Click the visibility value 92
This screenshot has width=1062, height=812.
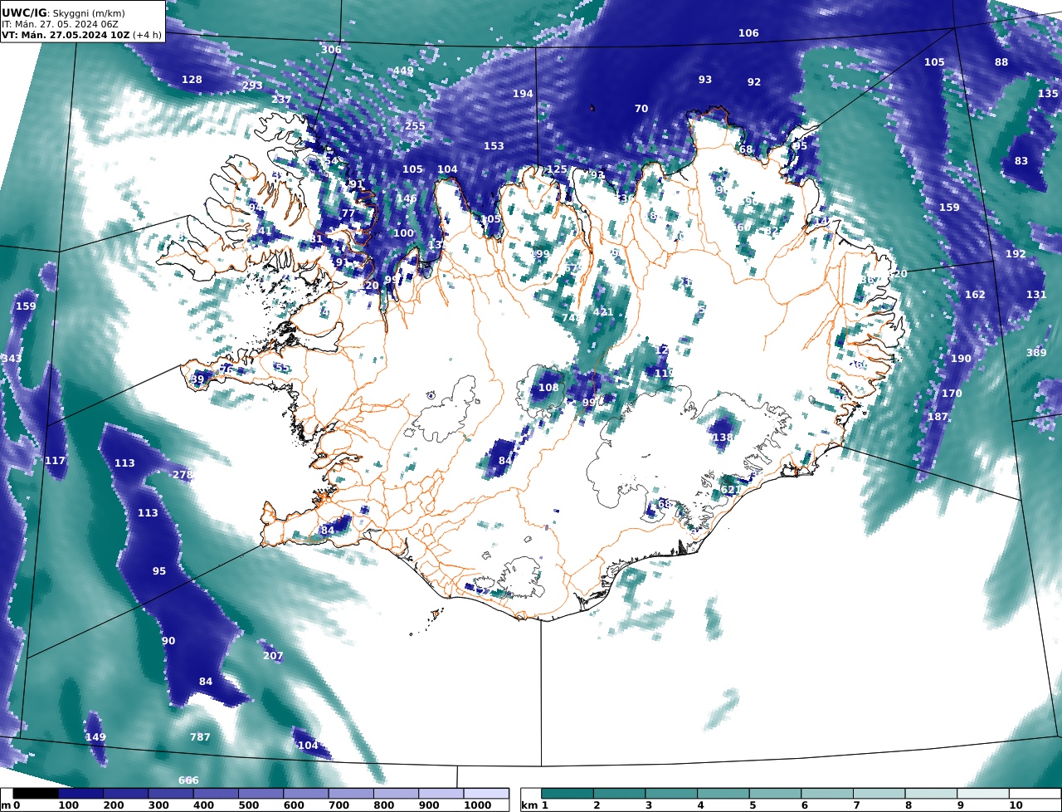coord(754,82)
